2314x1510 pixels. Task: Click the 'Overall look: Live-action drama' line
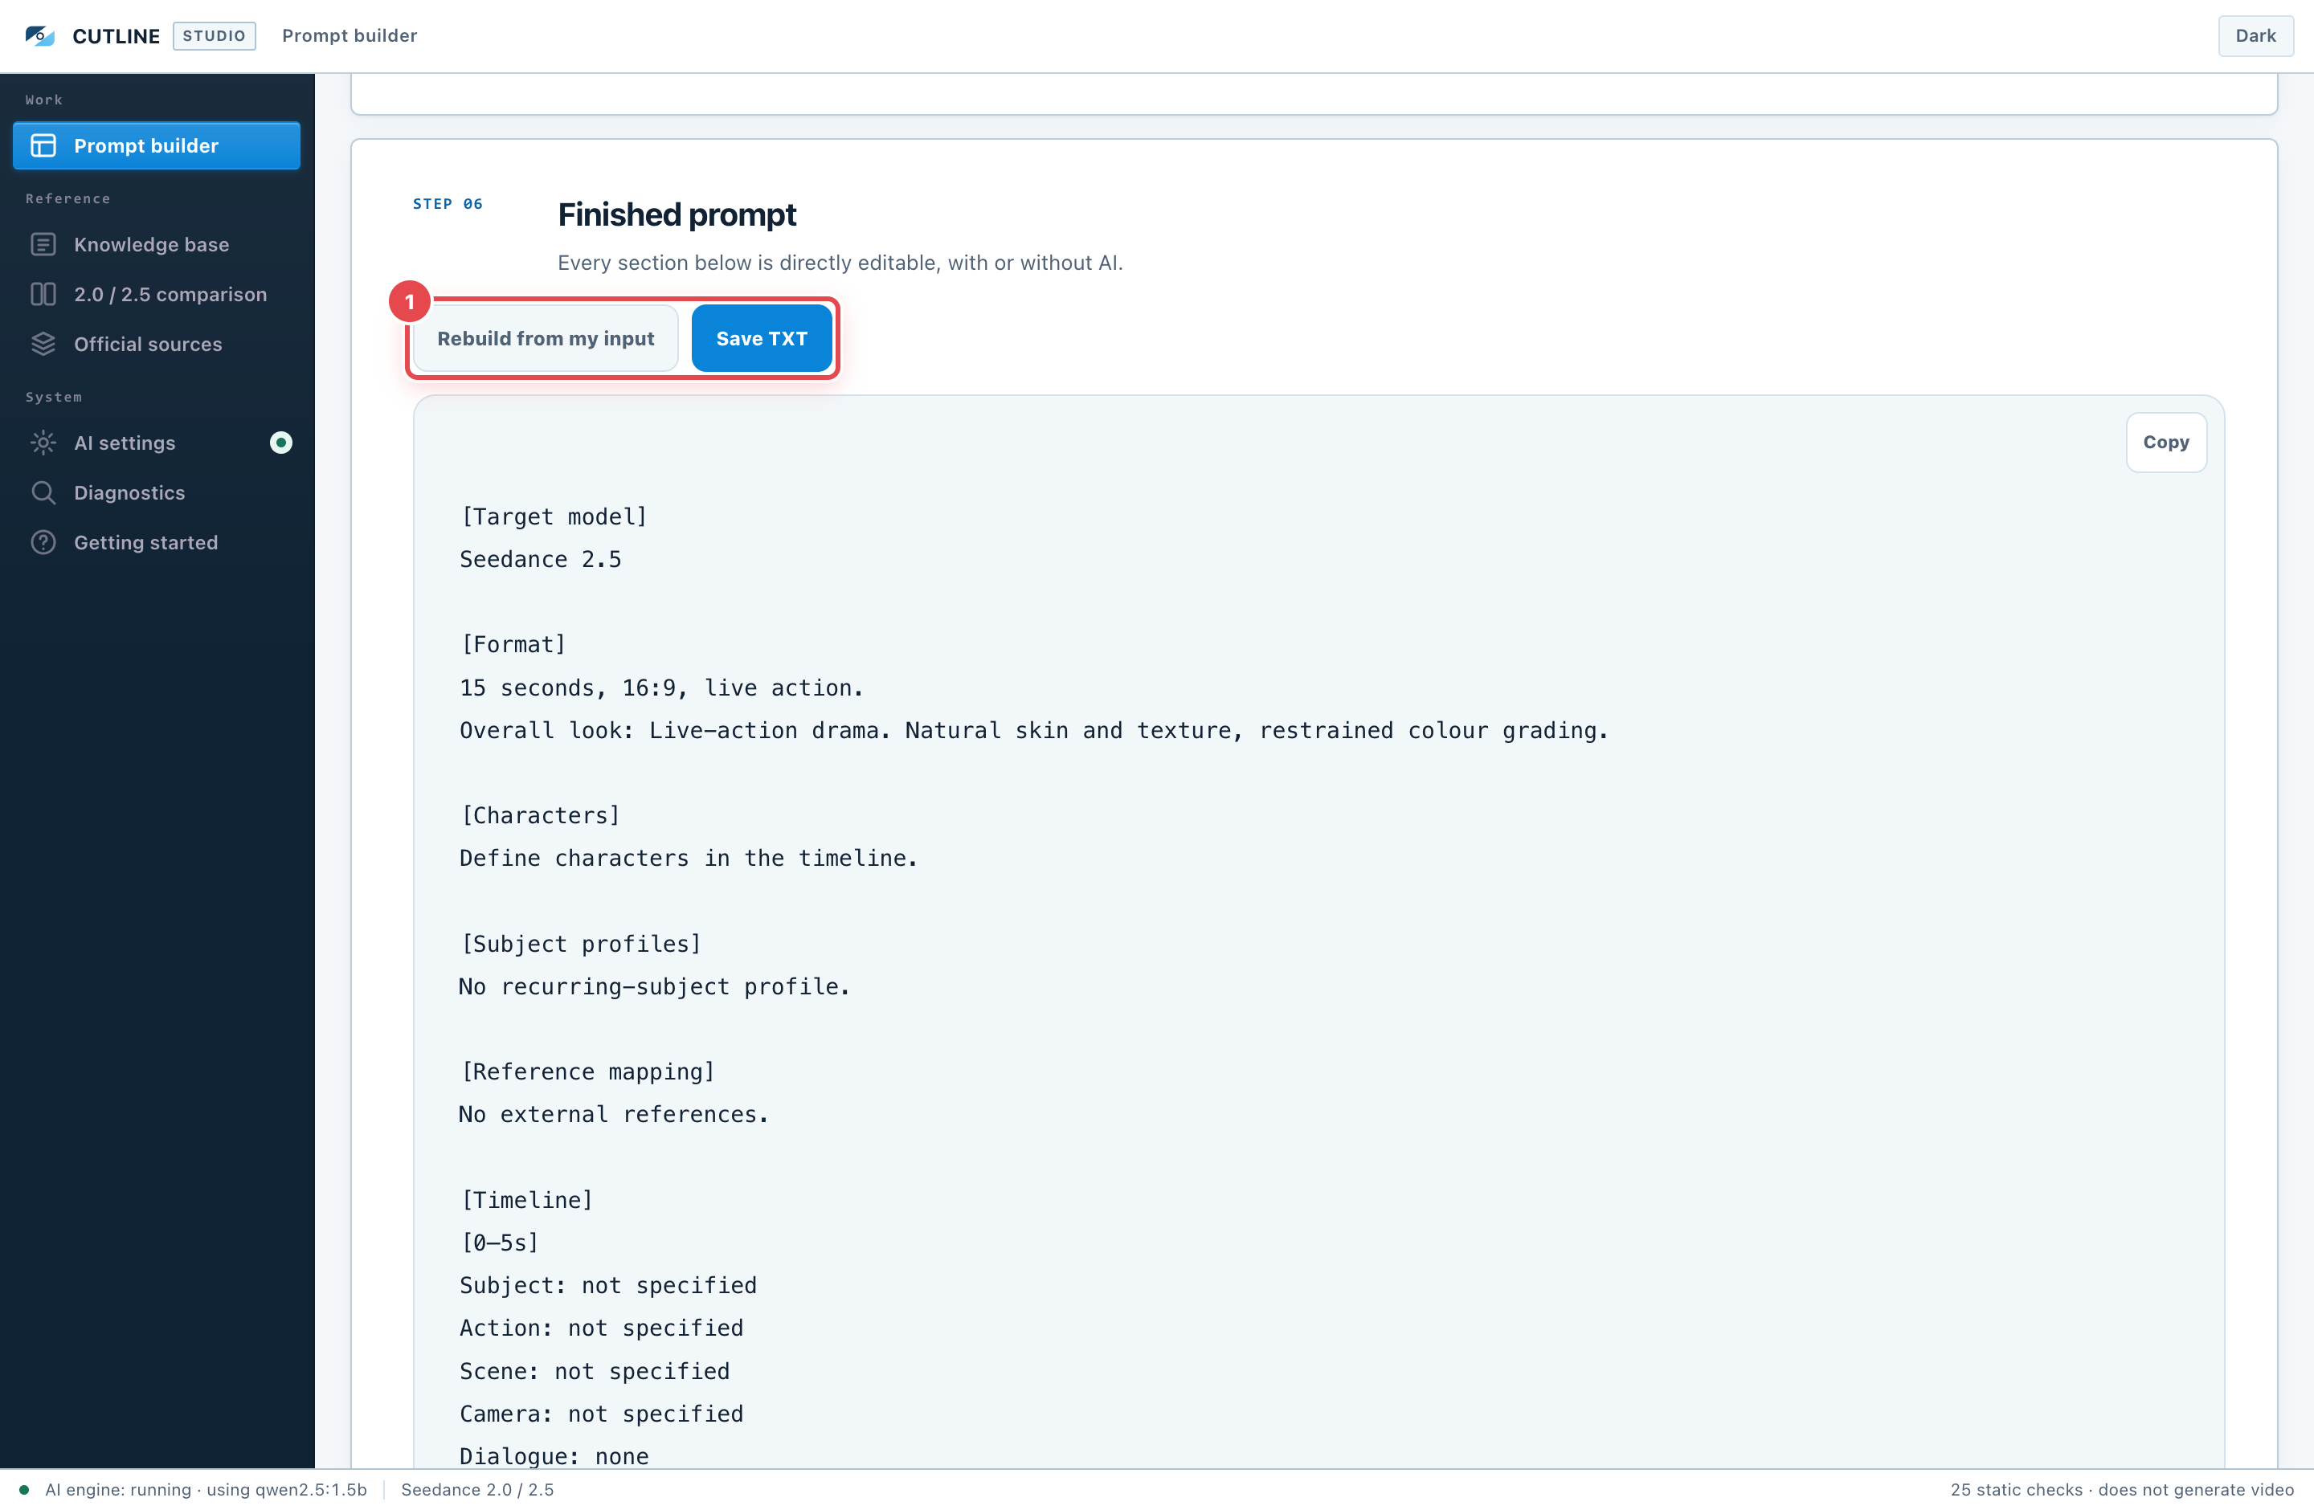point(1033,731)
